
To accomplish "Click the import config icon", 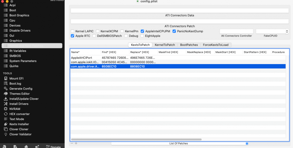I will [4, 147].
